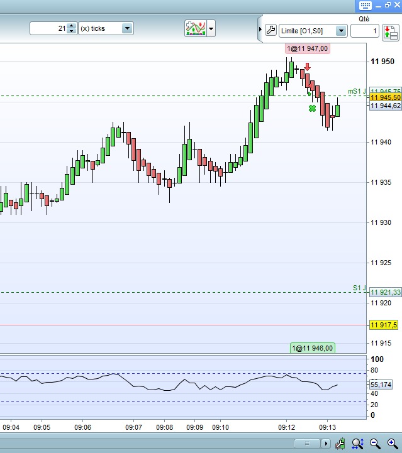Click the Qté quantity input field

(x=365, y=31)
